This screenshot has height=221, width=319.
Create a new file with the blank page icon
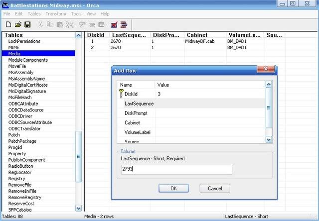pyautogui.click(x=8, y=24)
